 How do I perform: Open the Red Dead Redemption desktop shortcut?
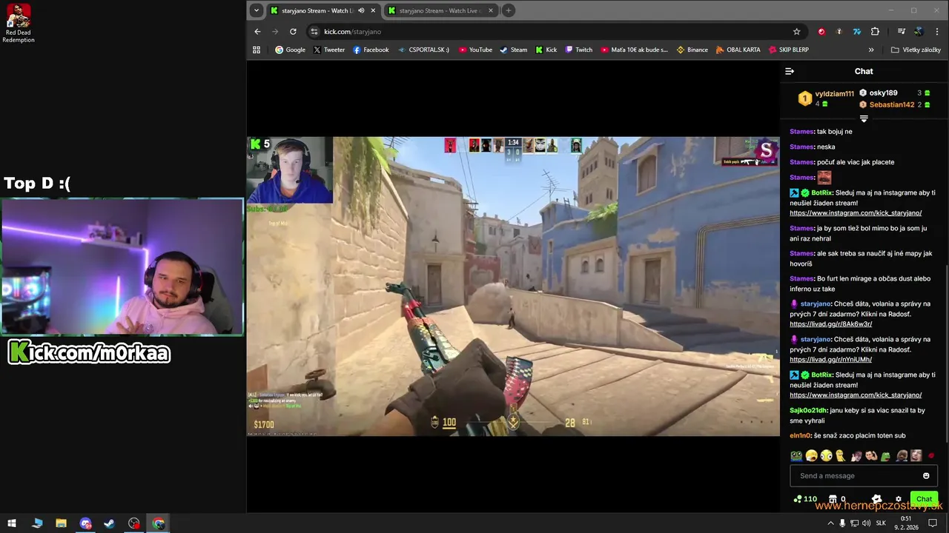[x=19, y=23]
